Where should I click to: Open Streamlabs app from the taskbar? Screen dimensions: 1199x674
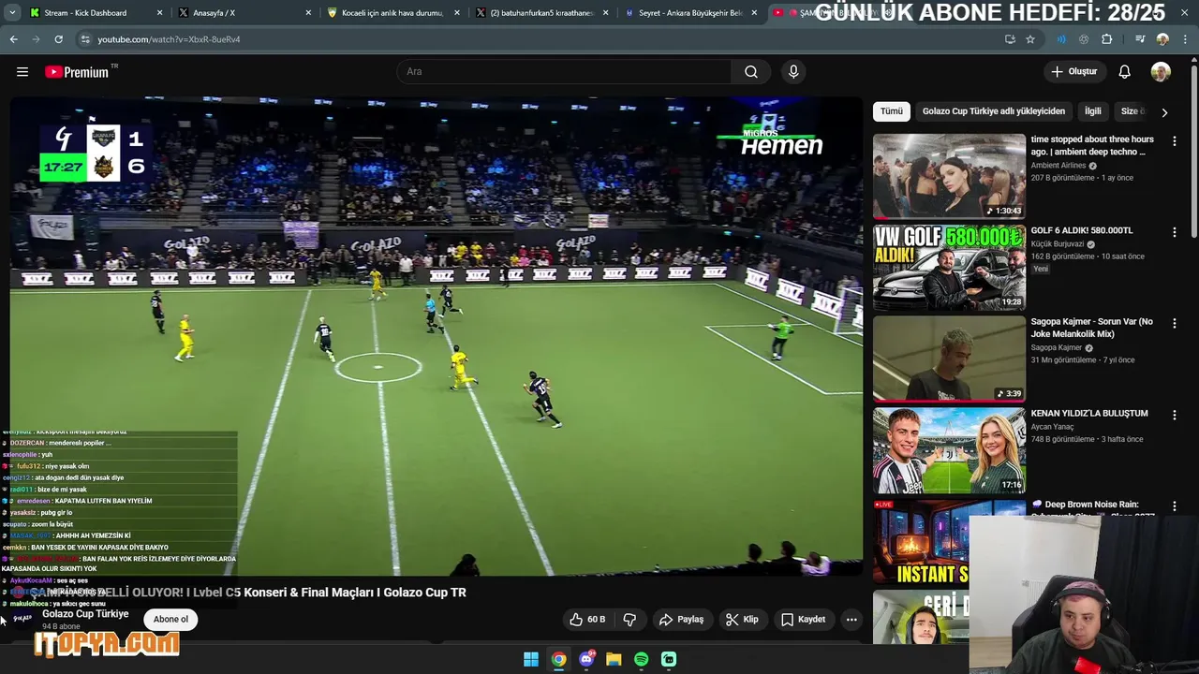[669, 660]
